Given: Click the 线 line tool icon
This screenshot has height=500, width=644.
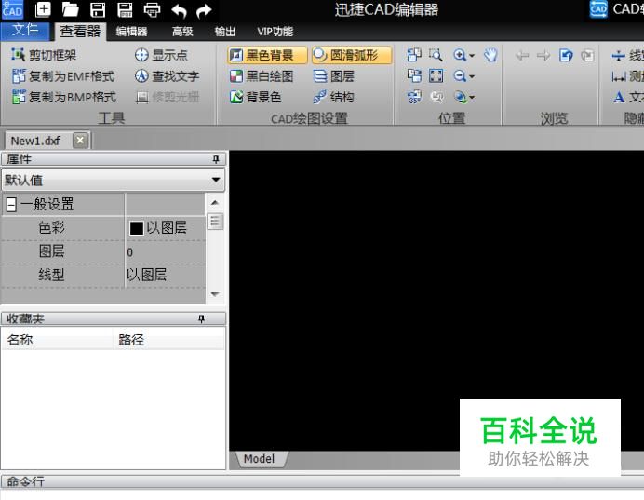Looking at the screenshot, I should [x=618, y=55].
